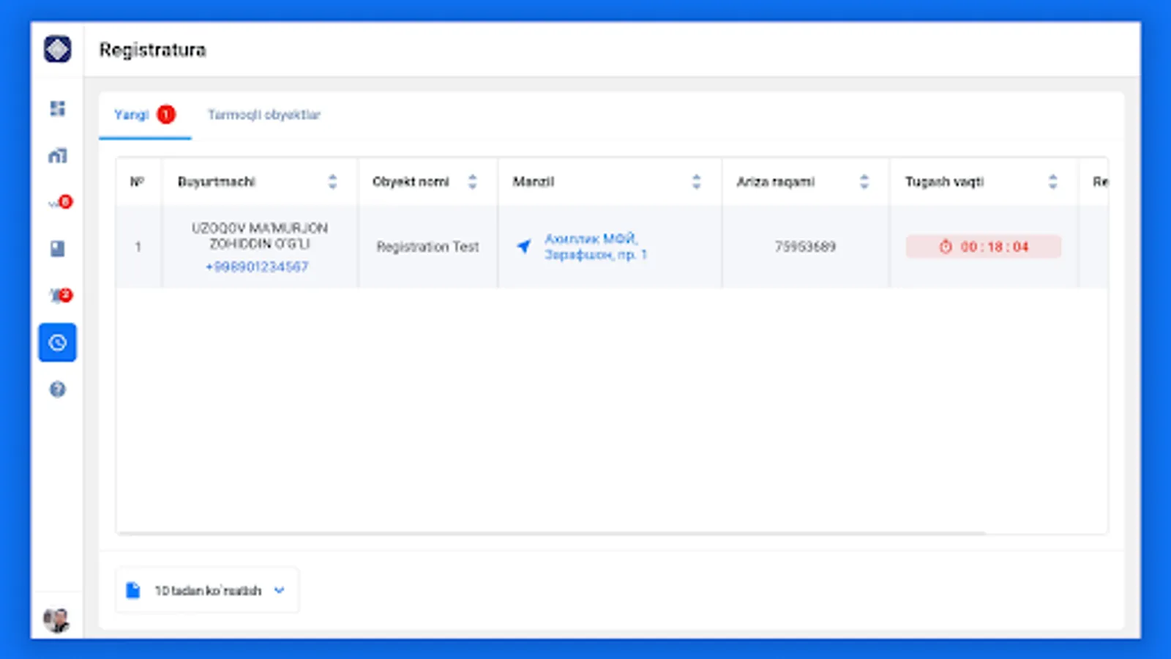1171x659 pixels.
Task: Expand the 10 tadan ko'rsatish dropdown
Action: pos(207,590)
